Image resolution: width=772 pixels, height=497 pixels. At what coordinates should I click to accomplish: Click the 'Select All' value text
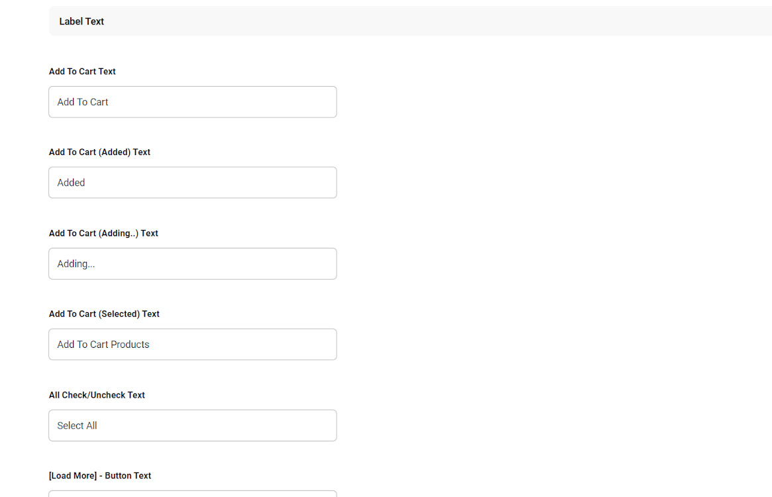pyautogui.click(x=77, y=425)
